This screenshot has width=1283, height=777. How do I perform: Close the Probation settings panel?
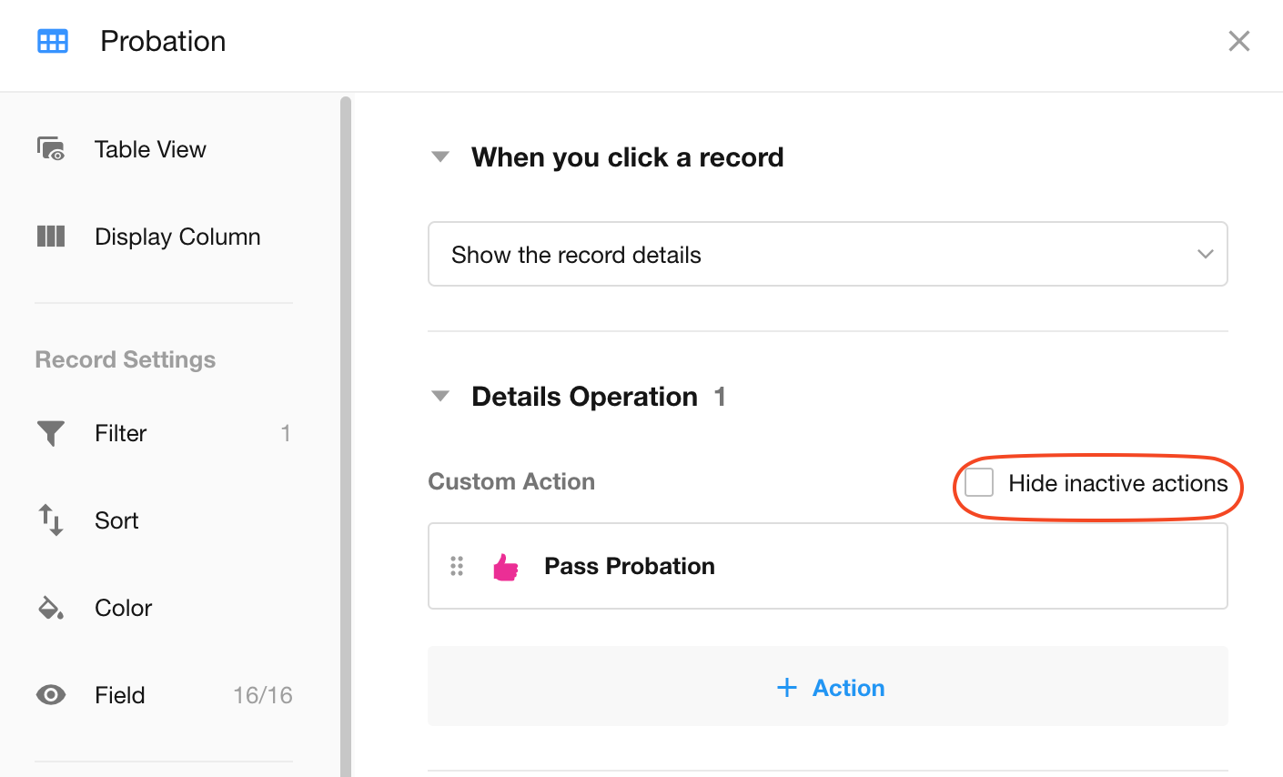coord(1238,41)
